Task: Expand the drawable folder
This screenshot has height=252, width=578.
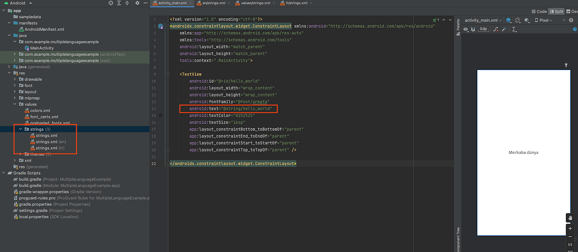Action: point(15,79)
